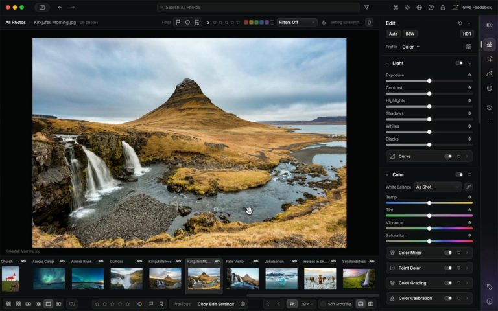Pick white balance eyedropper
This screenshot has height=311, width=498.
(x=468, y=187)
